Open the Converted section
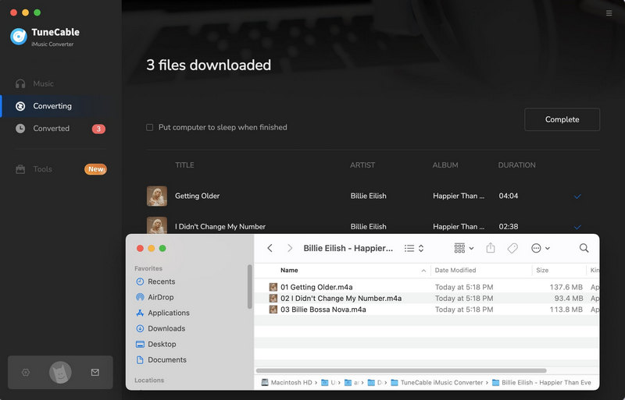The image size is (625, 400). (51, 128)
